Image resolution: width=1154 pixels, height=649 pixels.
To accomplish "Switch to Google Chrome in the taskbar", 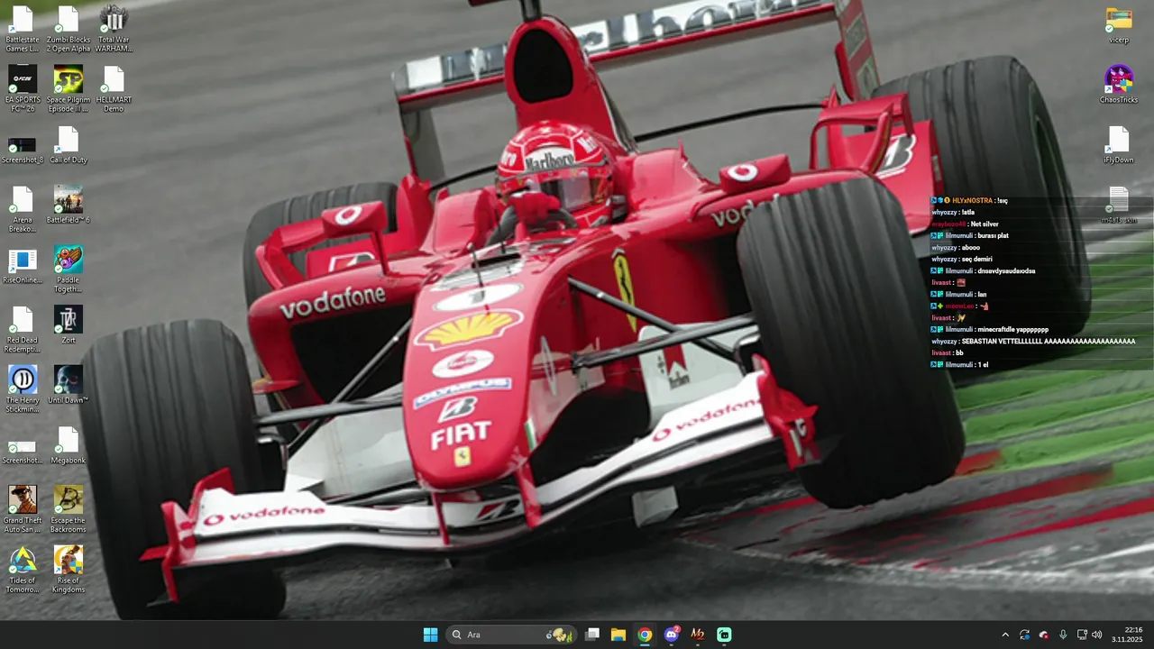I will point(645,635).
